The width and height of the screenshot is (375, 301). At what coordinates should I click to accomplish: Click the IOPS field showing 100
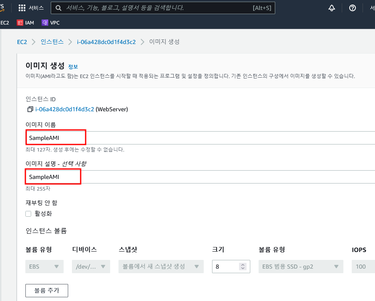click(363, 267)
